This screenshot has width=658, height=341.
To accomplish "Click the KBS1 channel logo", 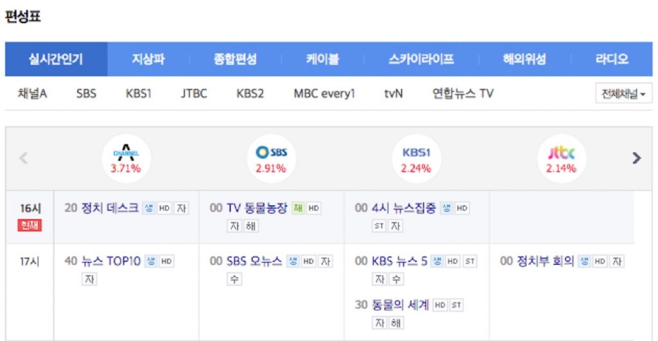I will tap(416, 153).
